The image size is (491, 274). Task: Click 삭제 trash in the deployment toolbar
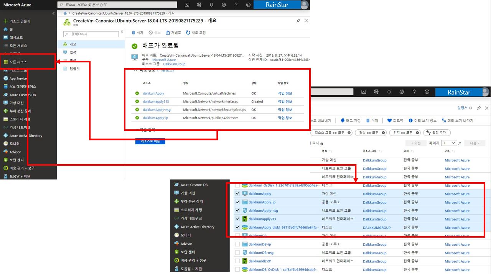(x=137, y=33)
